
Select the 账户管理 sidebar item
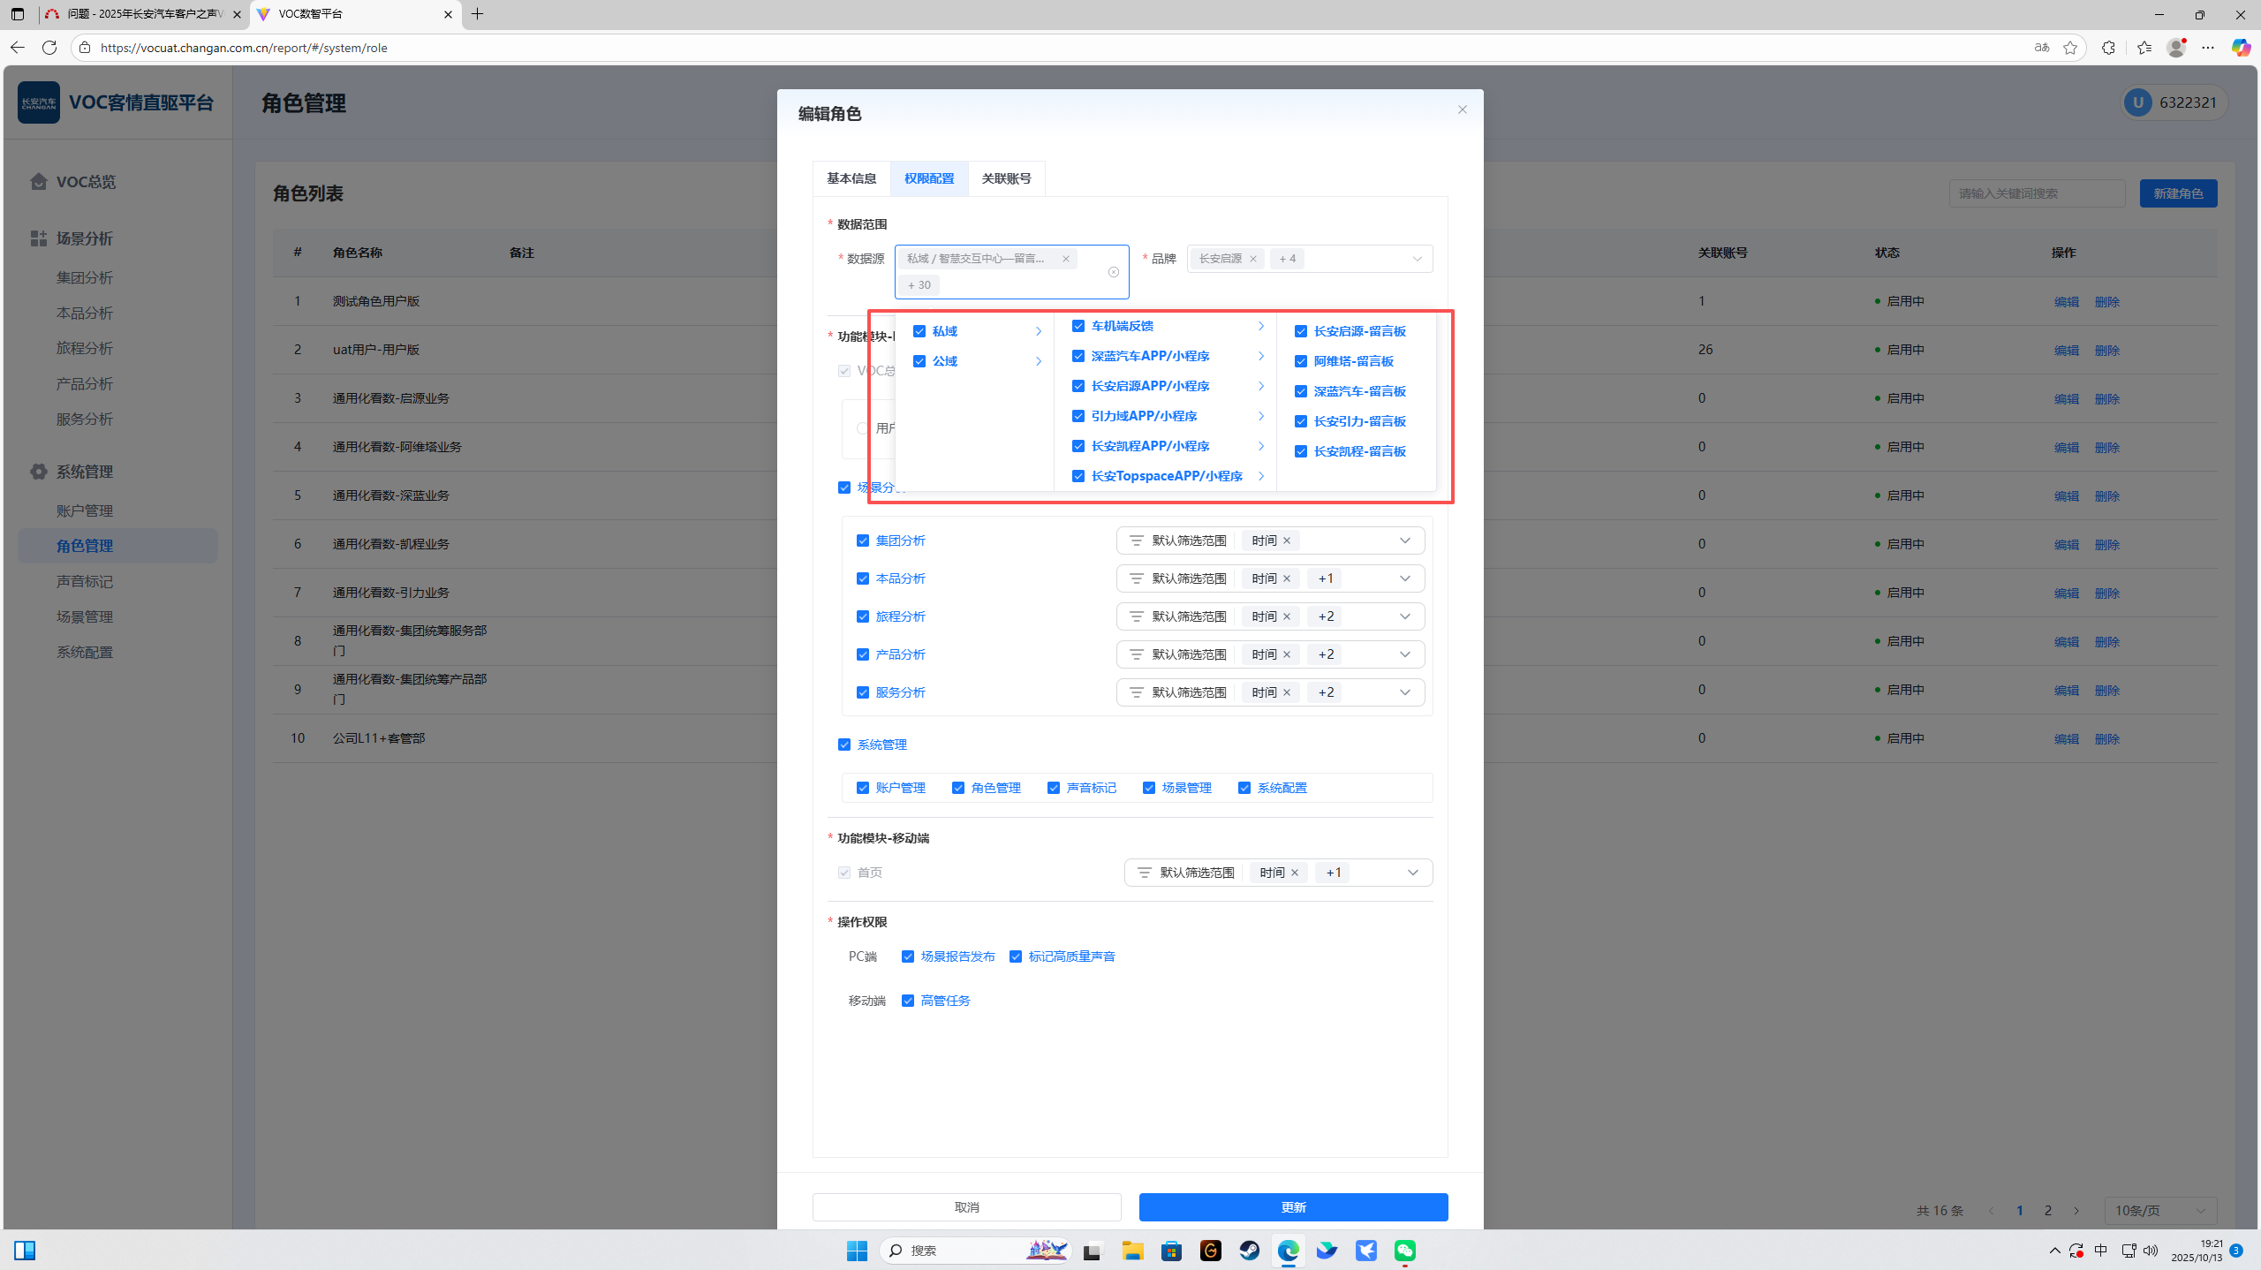(85, 510)
